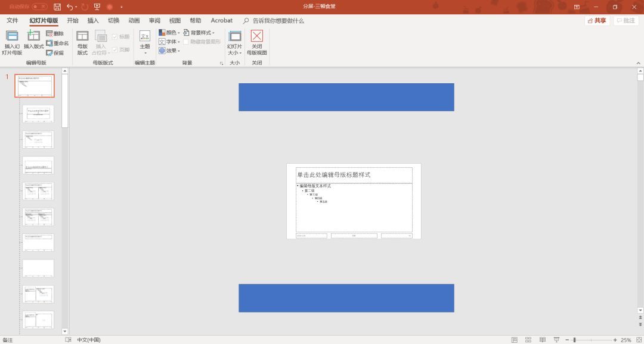The image size is (644, 344).
Task: Open the File (文件) menu
Action: [x=13, y=20]
